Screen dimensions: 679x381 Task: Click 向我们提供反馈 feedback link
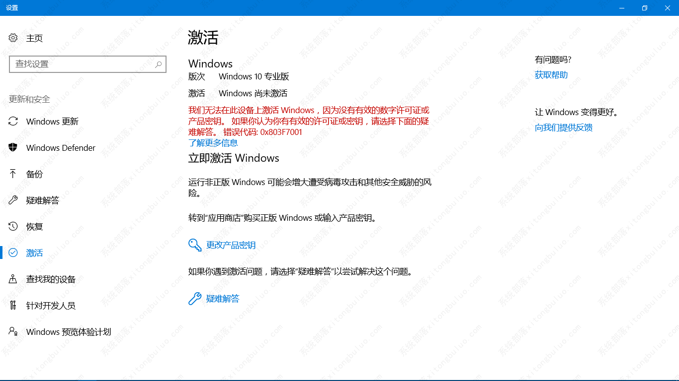click(x=564, y=127)
